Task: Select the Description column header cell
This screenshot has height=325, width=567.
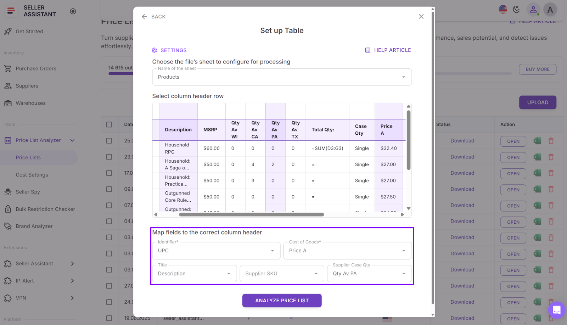Action: [x=178, y=130]
